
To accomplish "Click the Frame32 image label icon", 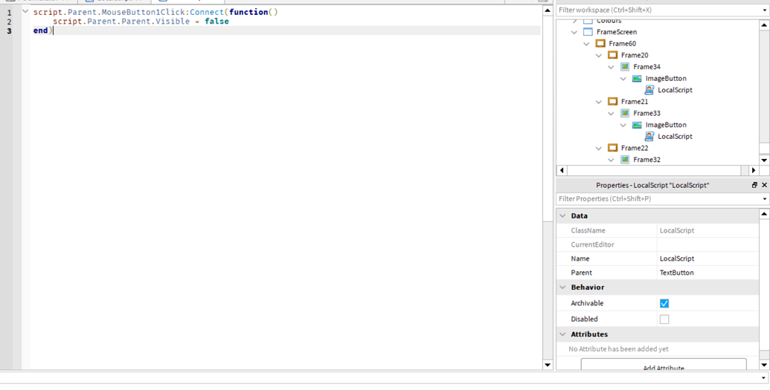I will point(625,160).
